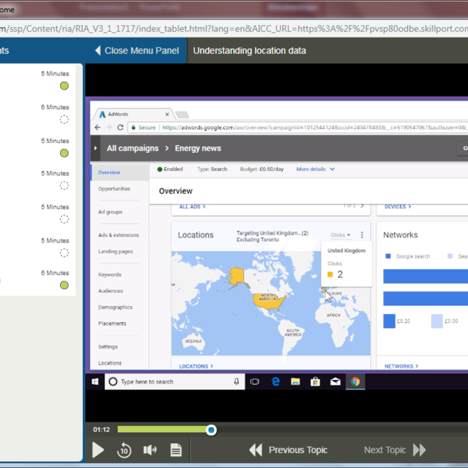Select the fifth topic's dashed circle
This screenshot has width=468, height=468.
click(x=64, y=219)
